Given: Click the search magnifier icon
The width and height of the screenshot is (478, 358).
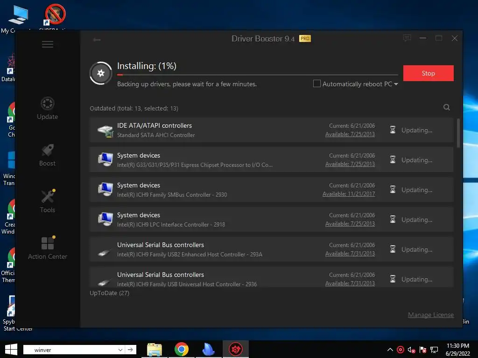Looking at the screenshot, I should tap(447, 107).
